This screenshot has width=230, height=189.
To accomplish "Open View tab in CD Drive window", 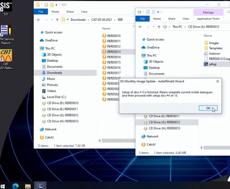I will click(x=186, y=19).
